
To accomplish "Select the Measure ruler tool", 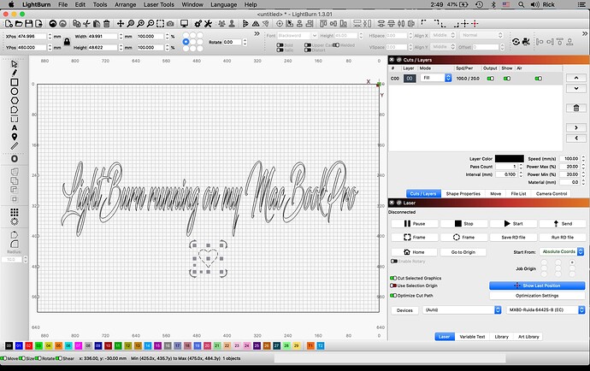I will (15, 145).
